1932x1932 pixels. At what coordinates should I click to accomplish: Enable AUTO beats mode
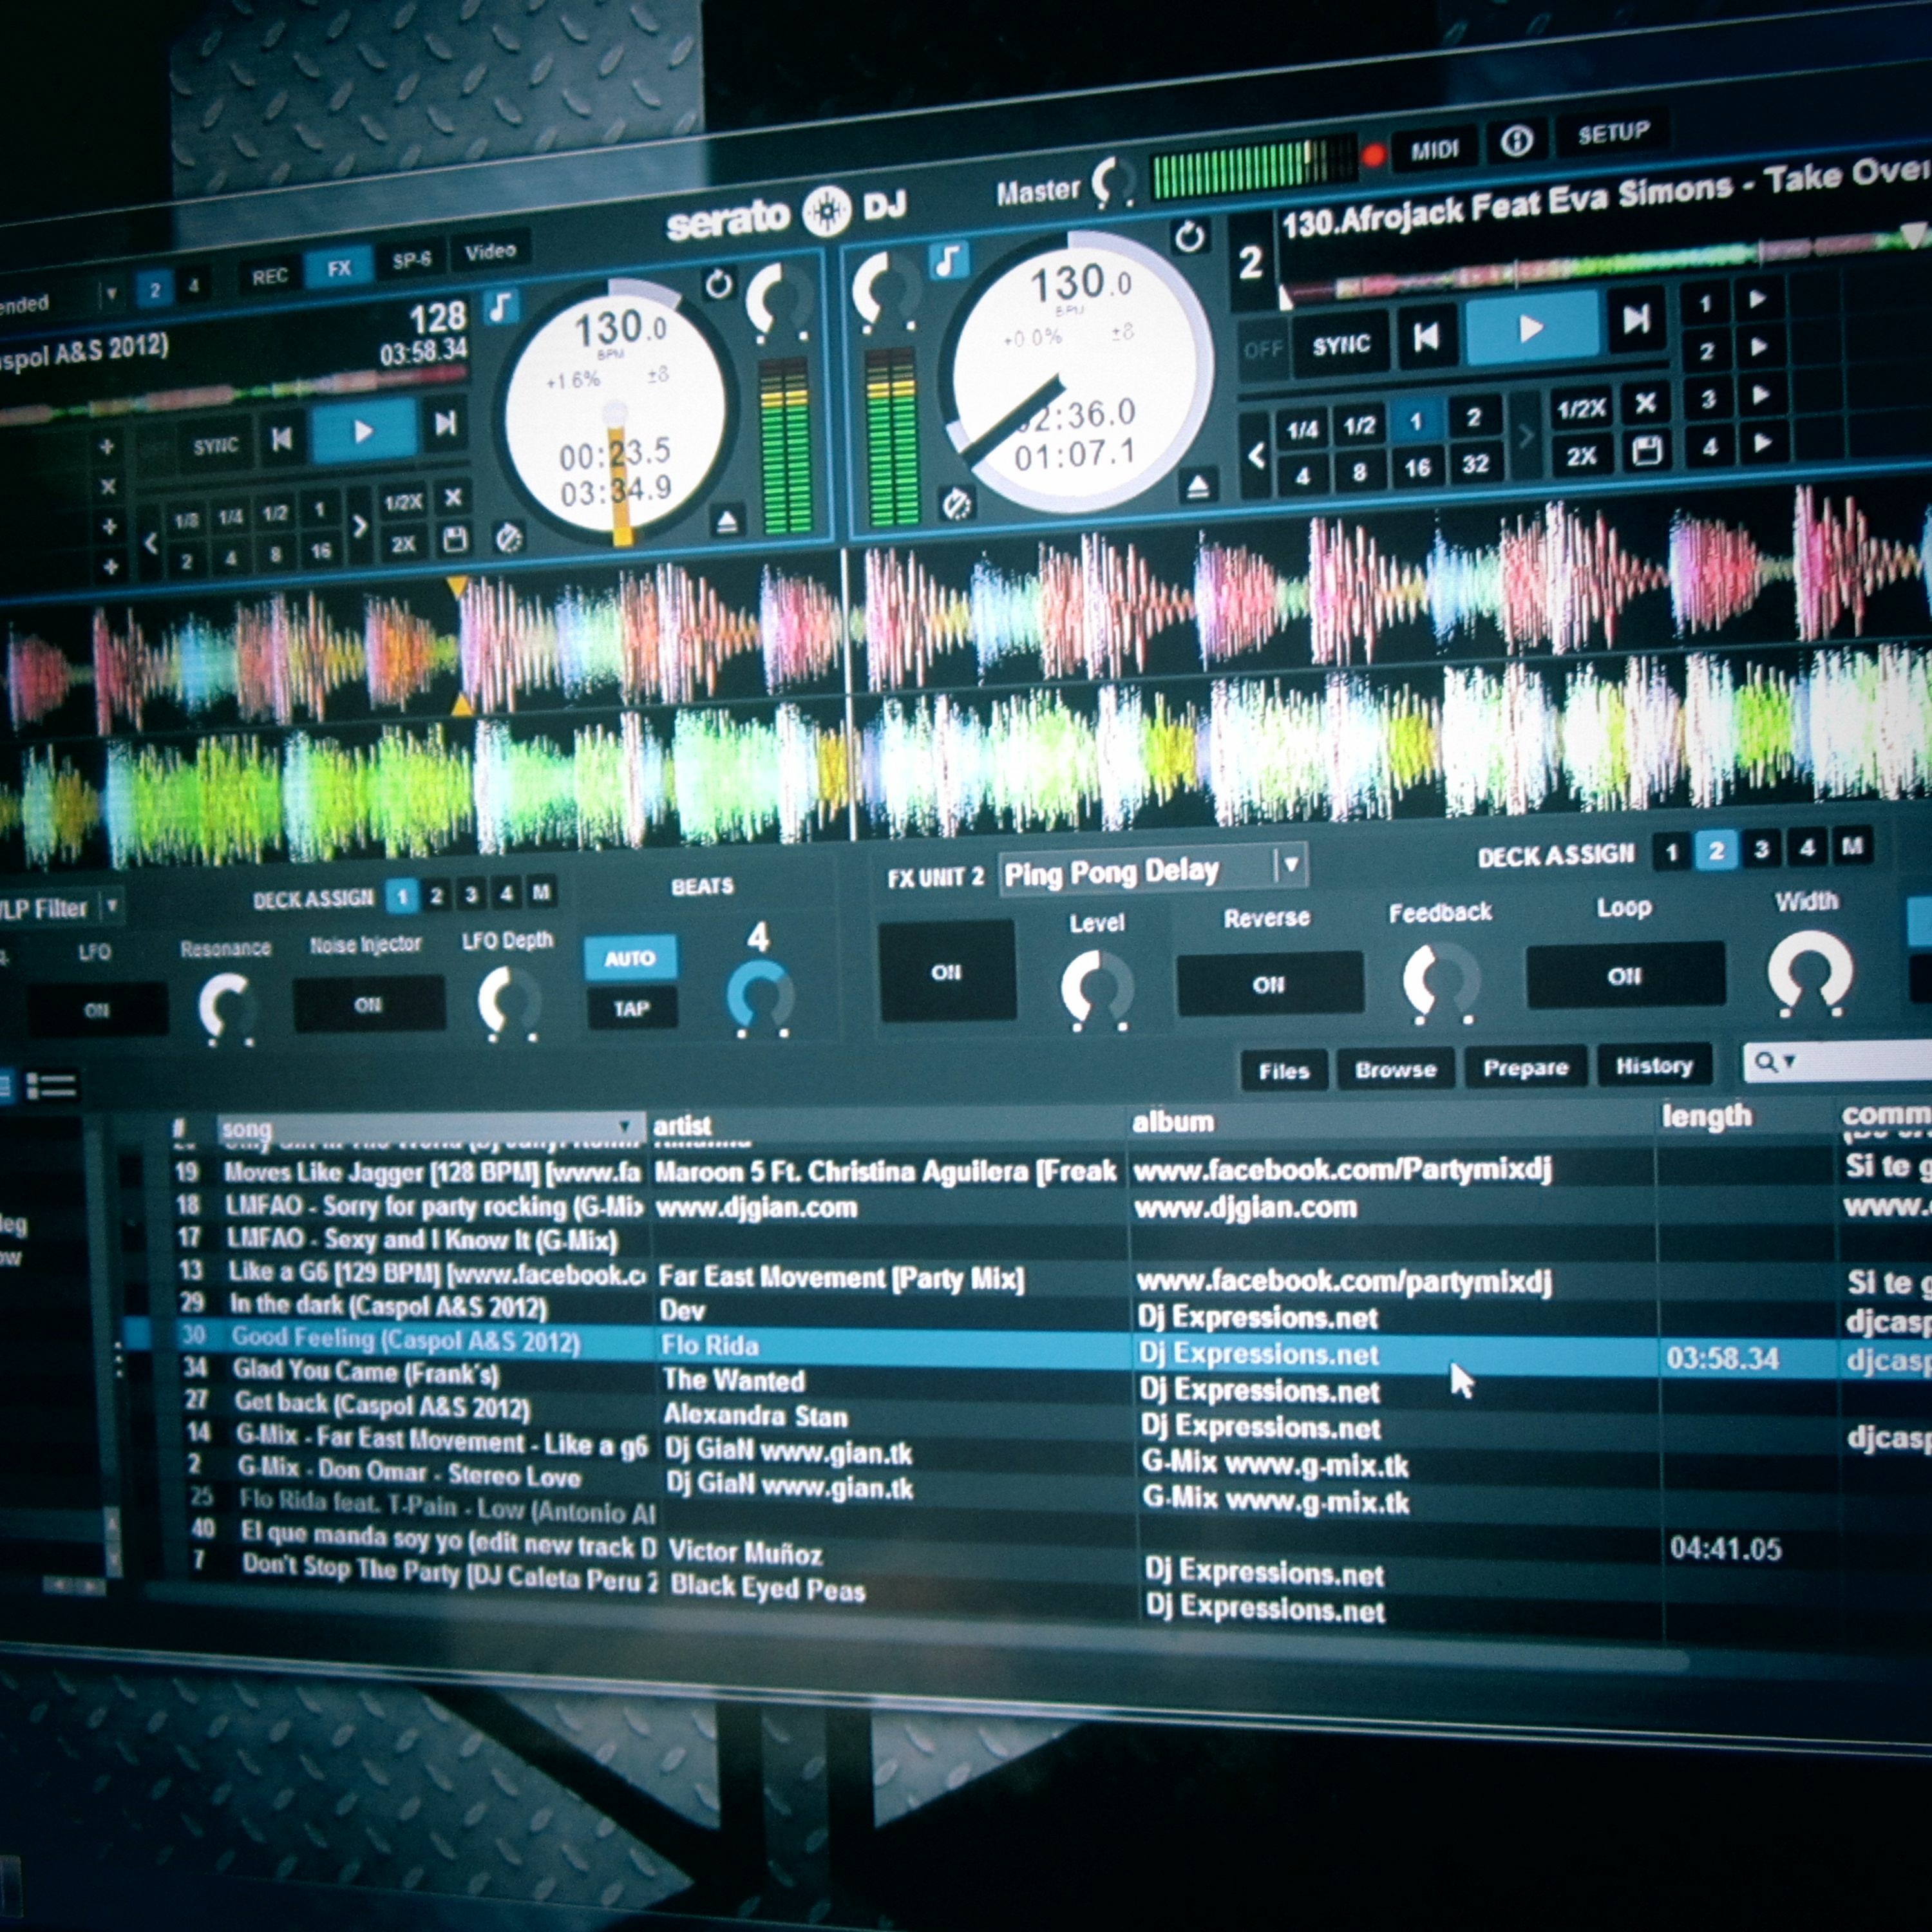coord(630,958)
